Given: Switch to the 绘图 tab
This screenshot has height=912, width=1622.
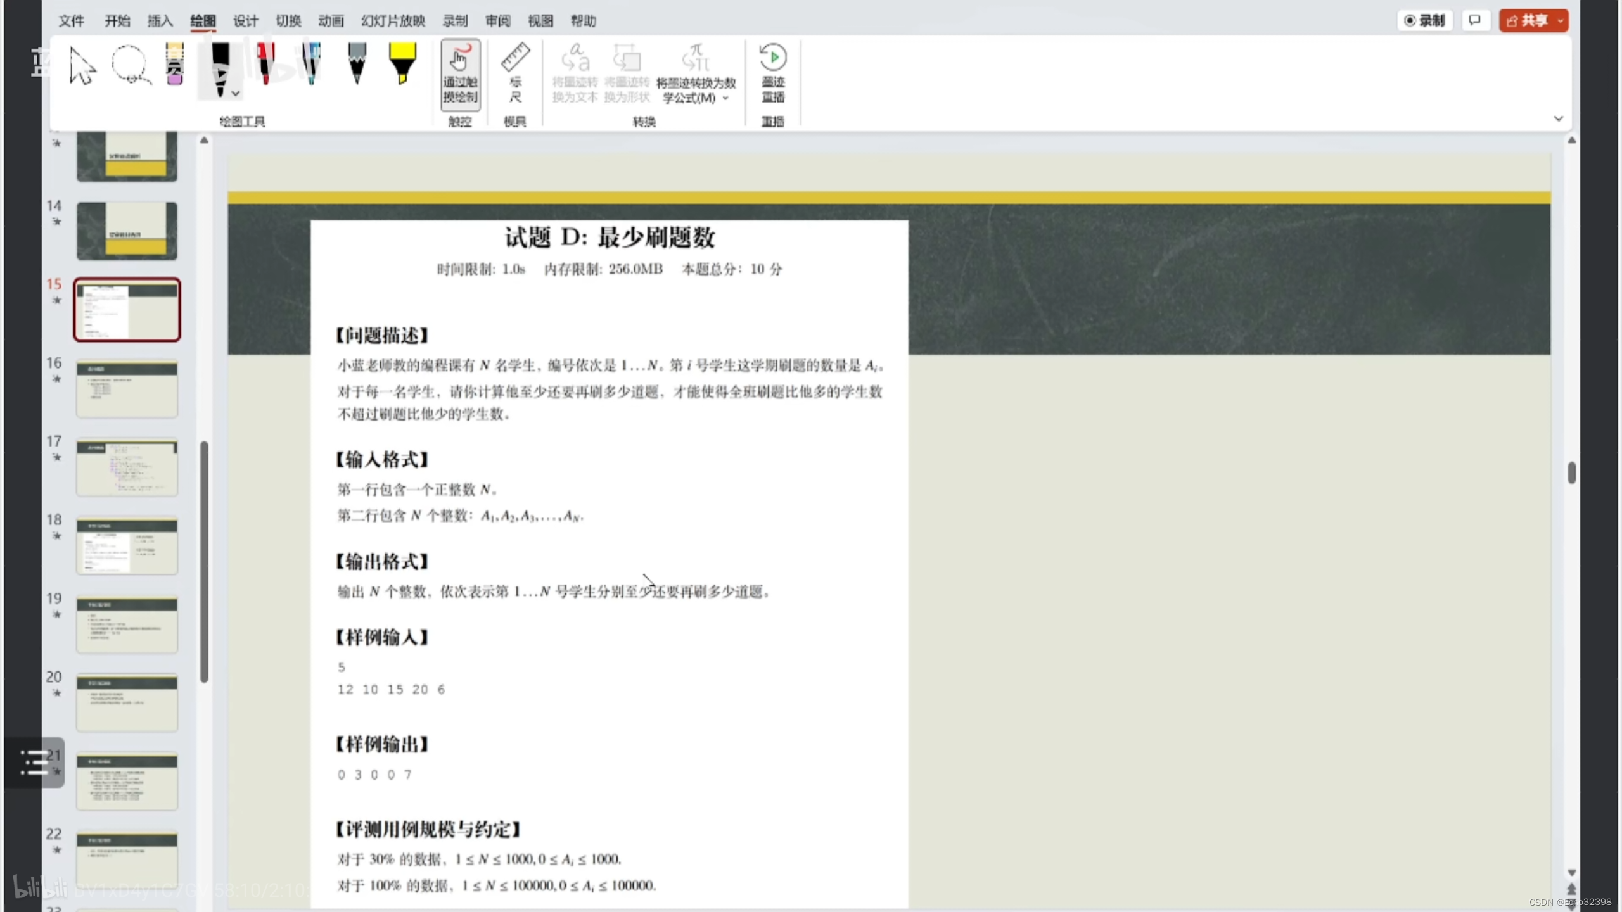Looking at the screenshot, I should (203, 21).
